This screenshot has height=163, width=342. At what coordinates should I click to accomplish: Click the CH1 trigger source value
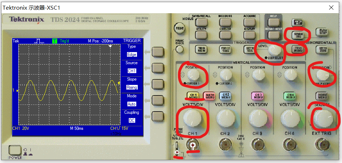coord(132,71)
